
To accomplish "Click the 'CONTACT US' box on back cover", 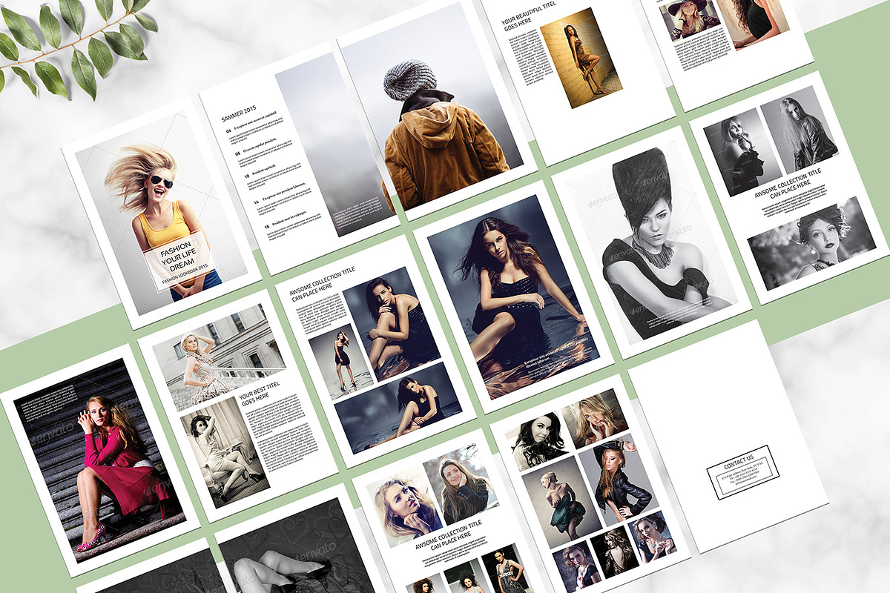I will coord(743,472).
